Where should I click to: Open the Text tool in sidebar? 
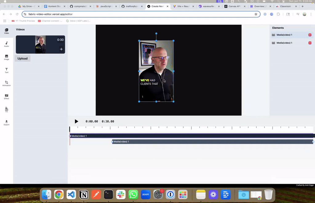[6, 70]
